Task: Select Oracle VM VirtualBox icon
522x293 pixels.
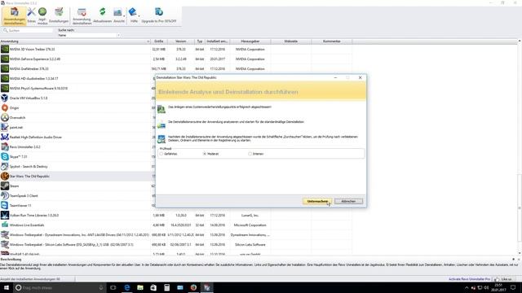Action: click(5, 98)
